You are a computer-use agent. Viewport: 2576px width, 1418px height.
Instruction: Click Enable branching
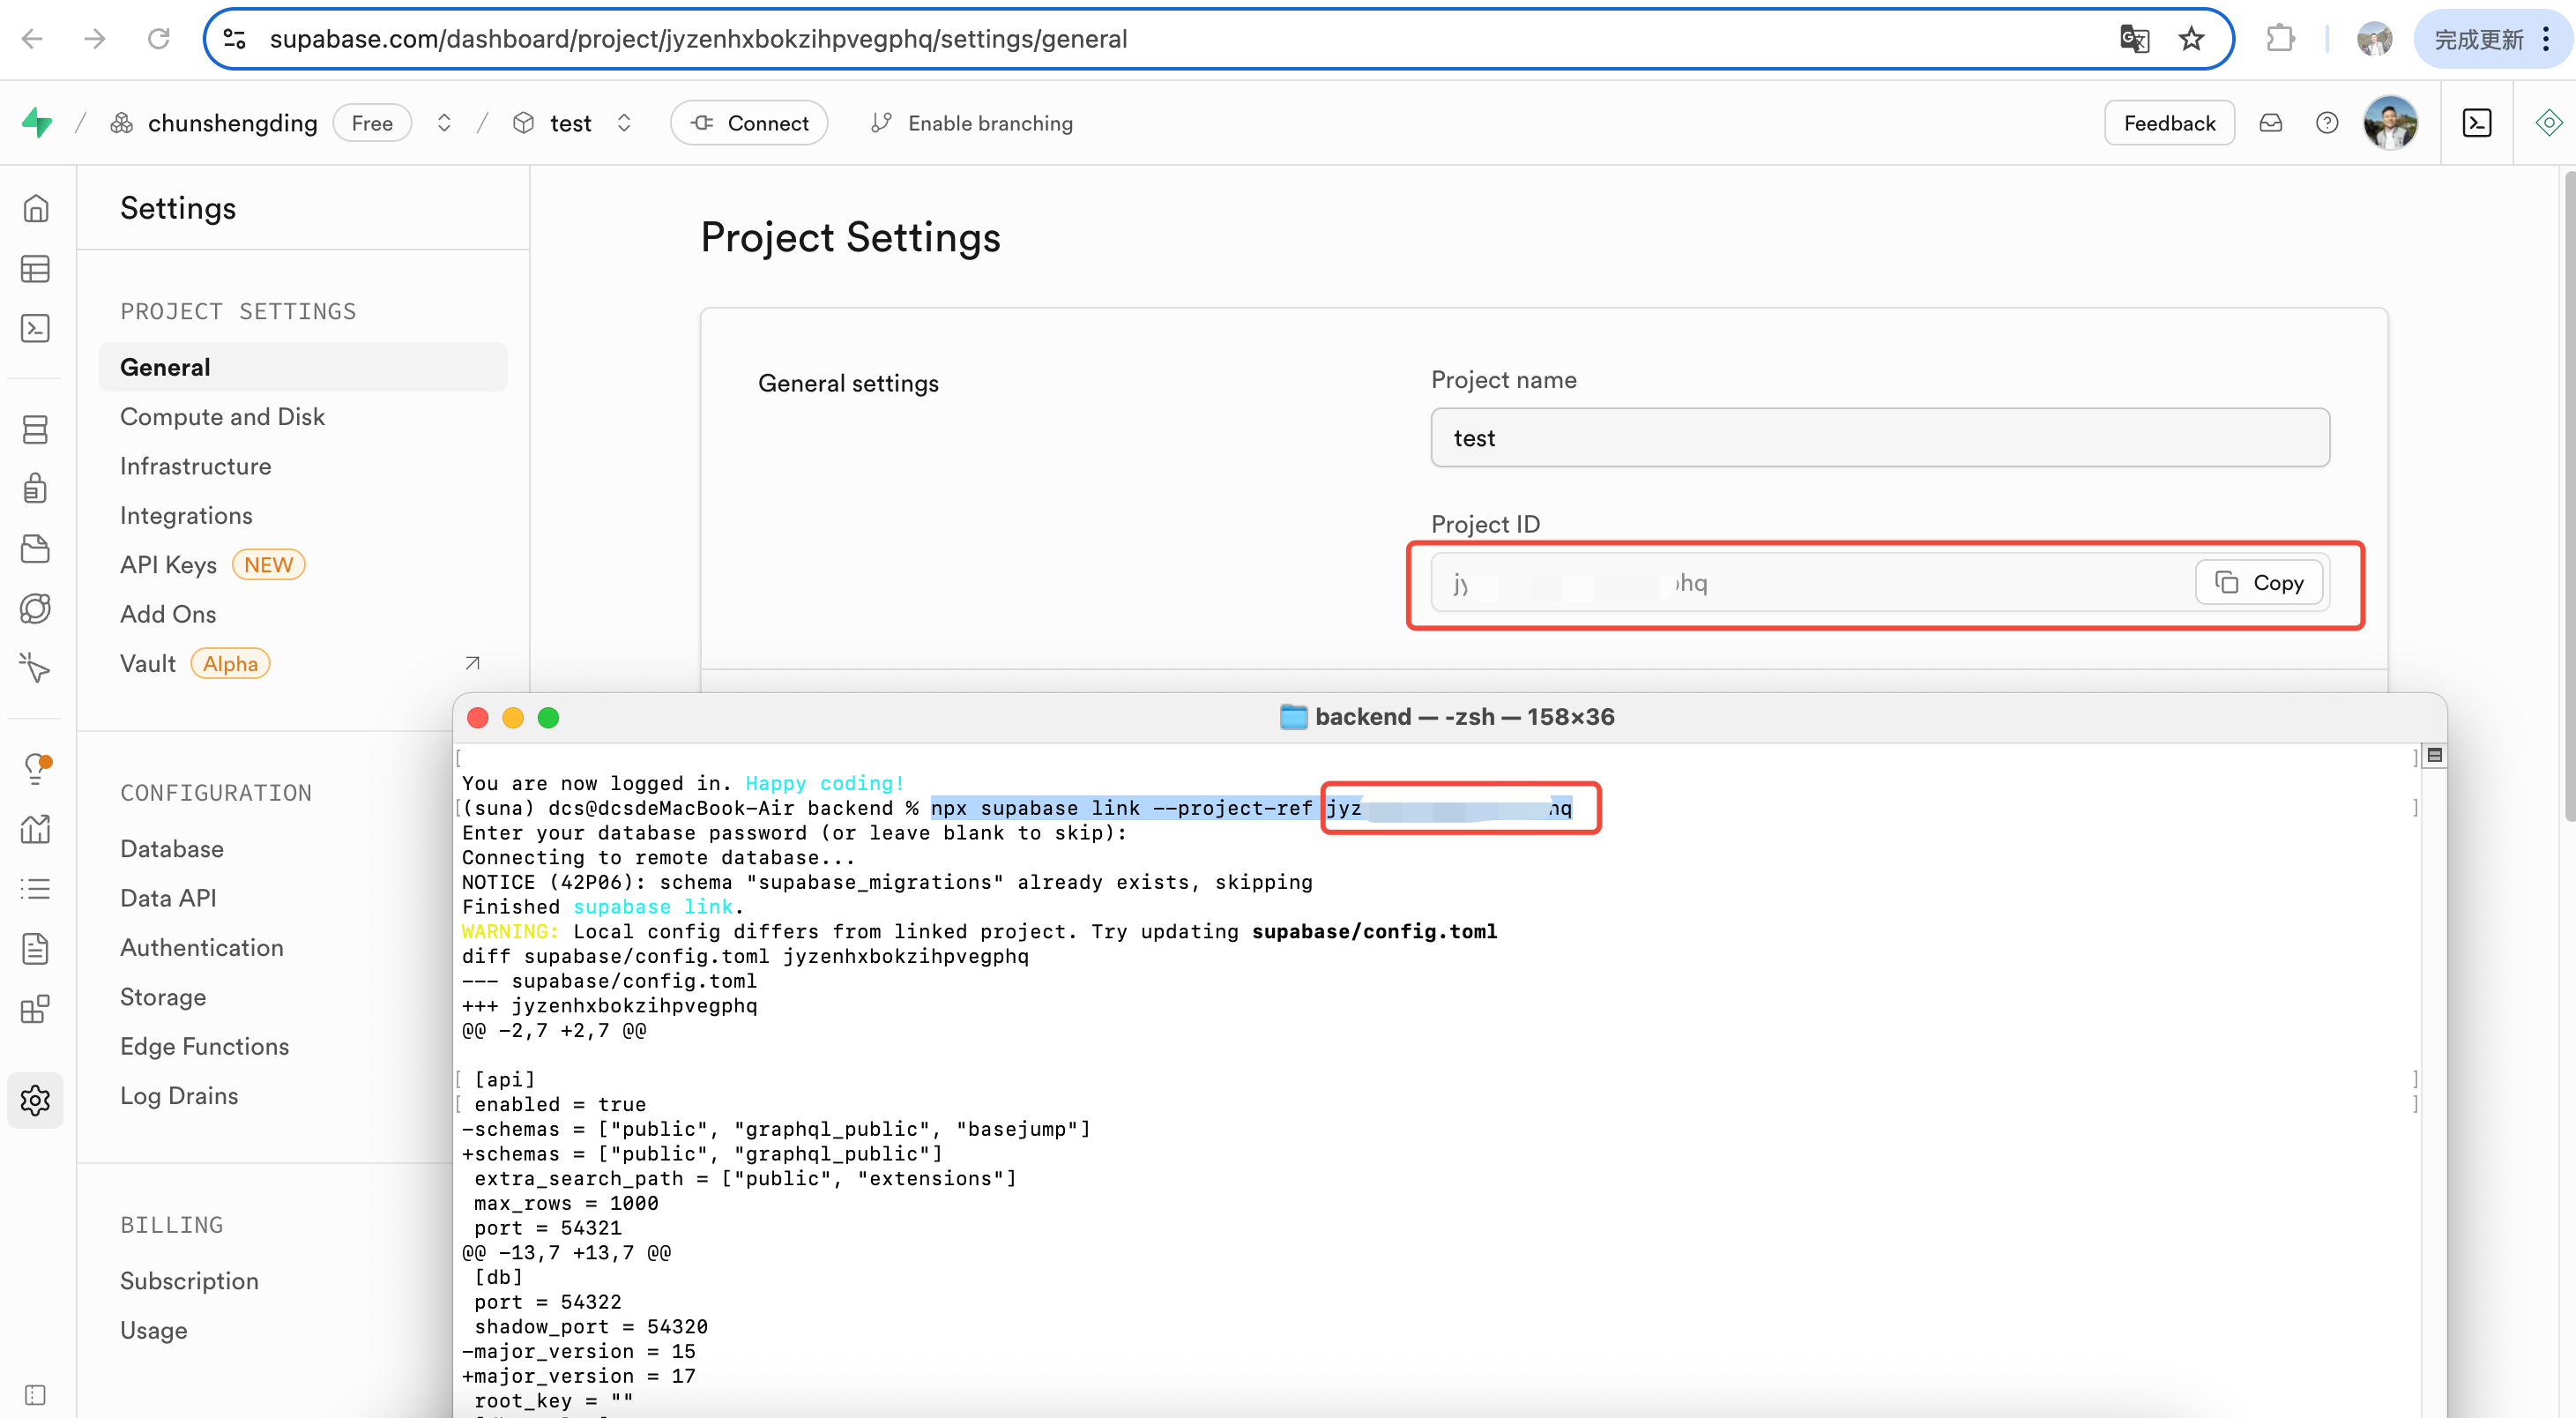tap(972, 123)
